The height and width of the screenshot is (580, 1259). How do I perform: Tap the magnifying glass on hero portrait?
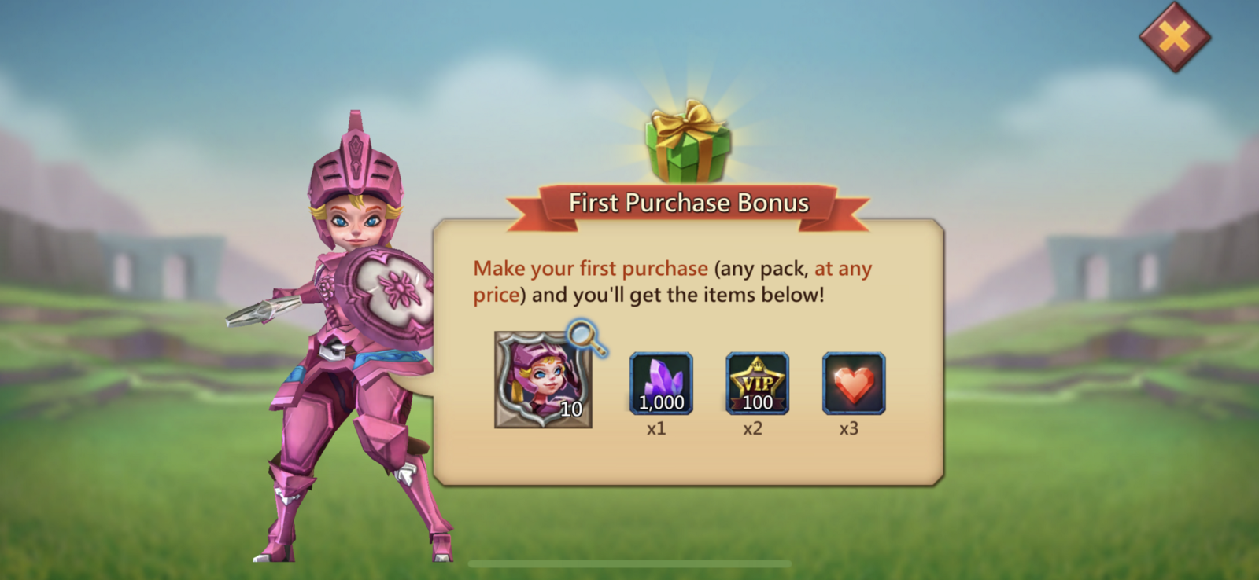587,338
